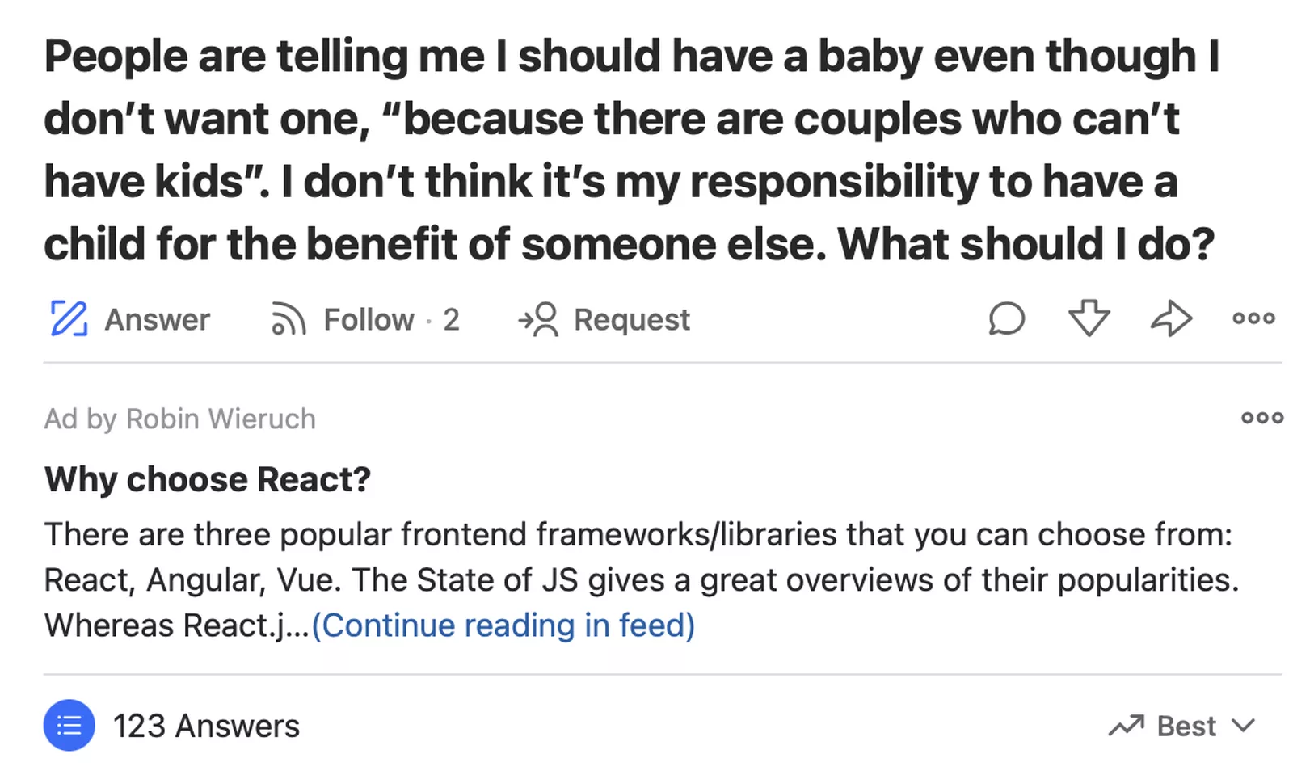Image resolution: width=1293 pixels, height=775 pixels.
Task: Open the "Why choose React?" ad headline
Action: pyautogui.click(x=208, y=479)
